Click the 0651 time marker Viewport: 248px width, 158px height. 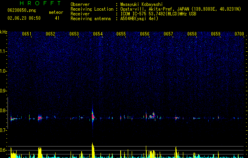[27, 34]
